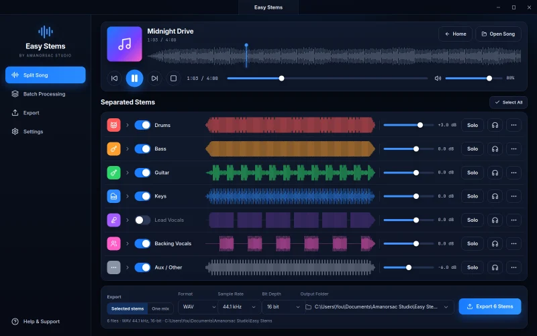537x336 pixels.
Task: Skip to the next track
Action: [x=154, y=78]
